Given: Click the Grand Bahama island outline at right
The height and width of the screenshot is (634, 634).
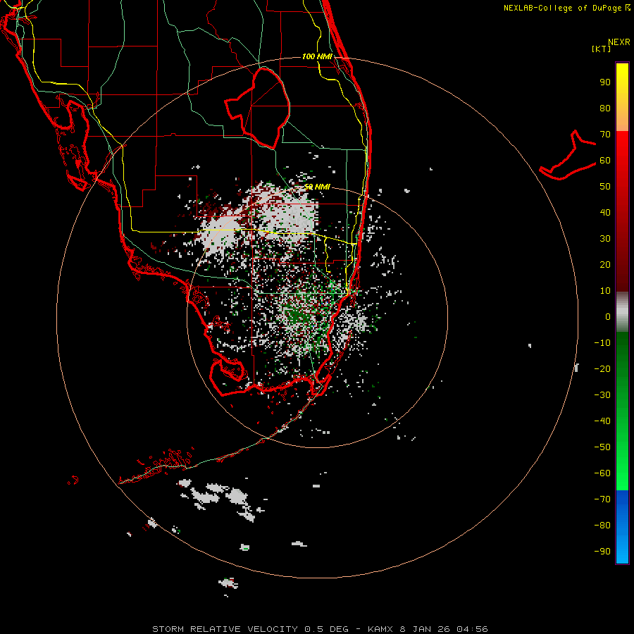Looking at the screenshot, I should pyautogui.click(x=568, y=155).
